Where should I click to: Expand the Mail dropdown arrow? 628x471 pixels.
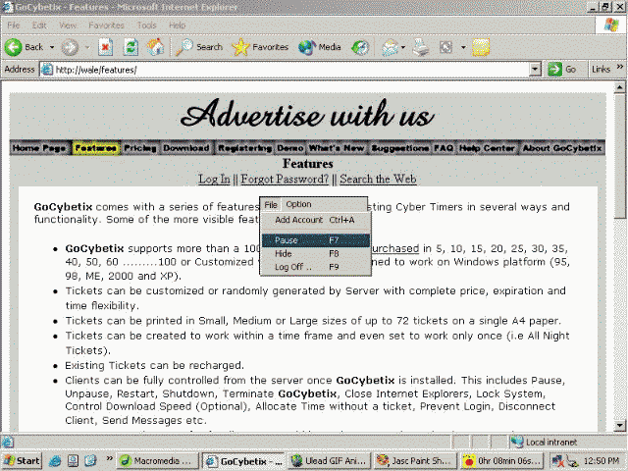pyautogui.click(x=403, y=47)
